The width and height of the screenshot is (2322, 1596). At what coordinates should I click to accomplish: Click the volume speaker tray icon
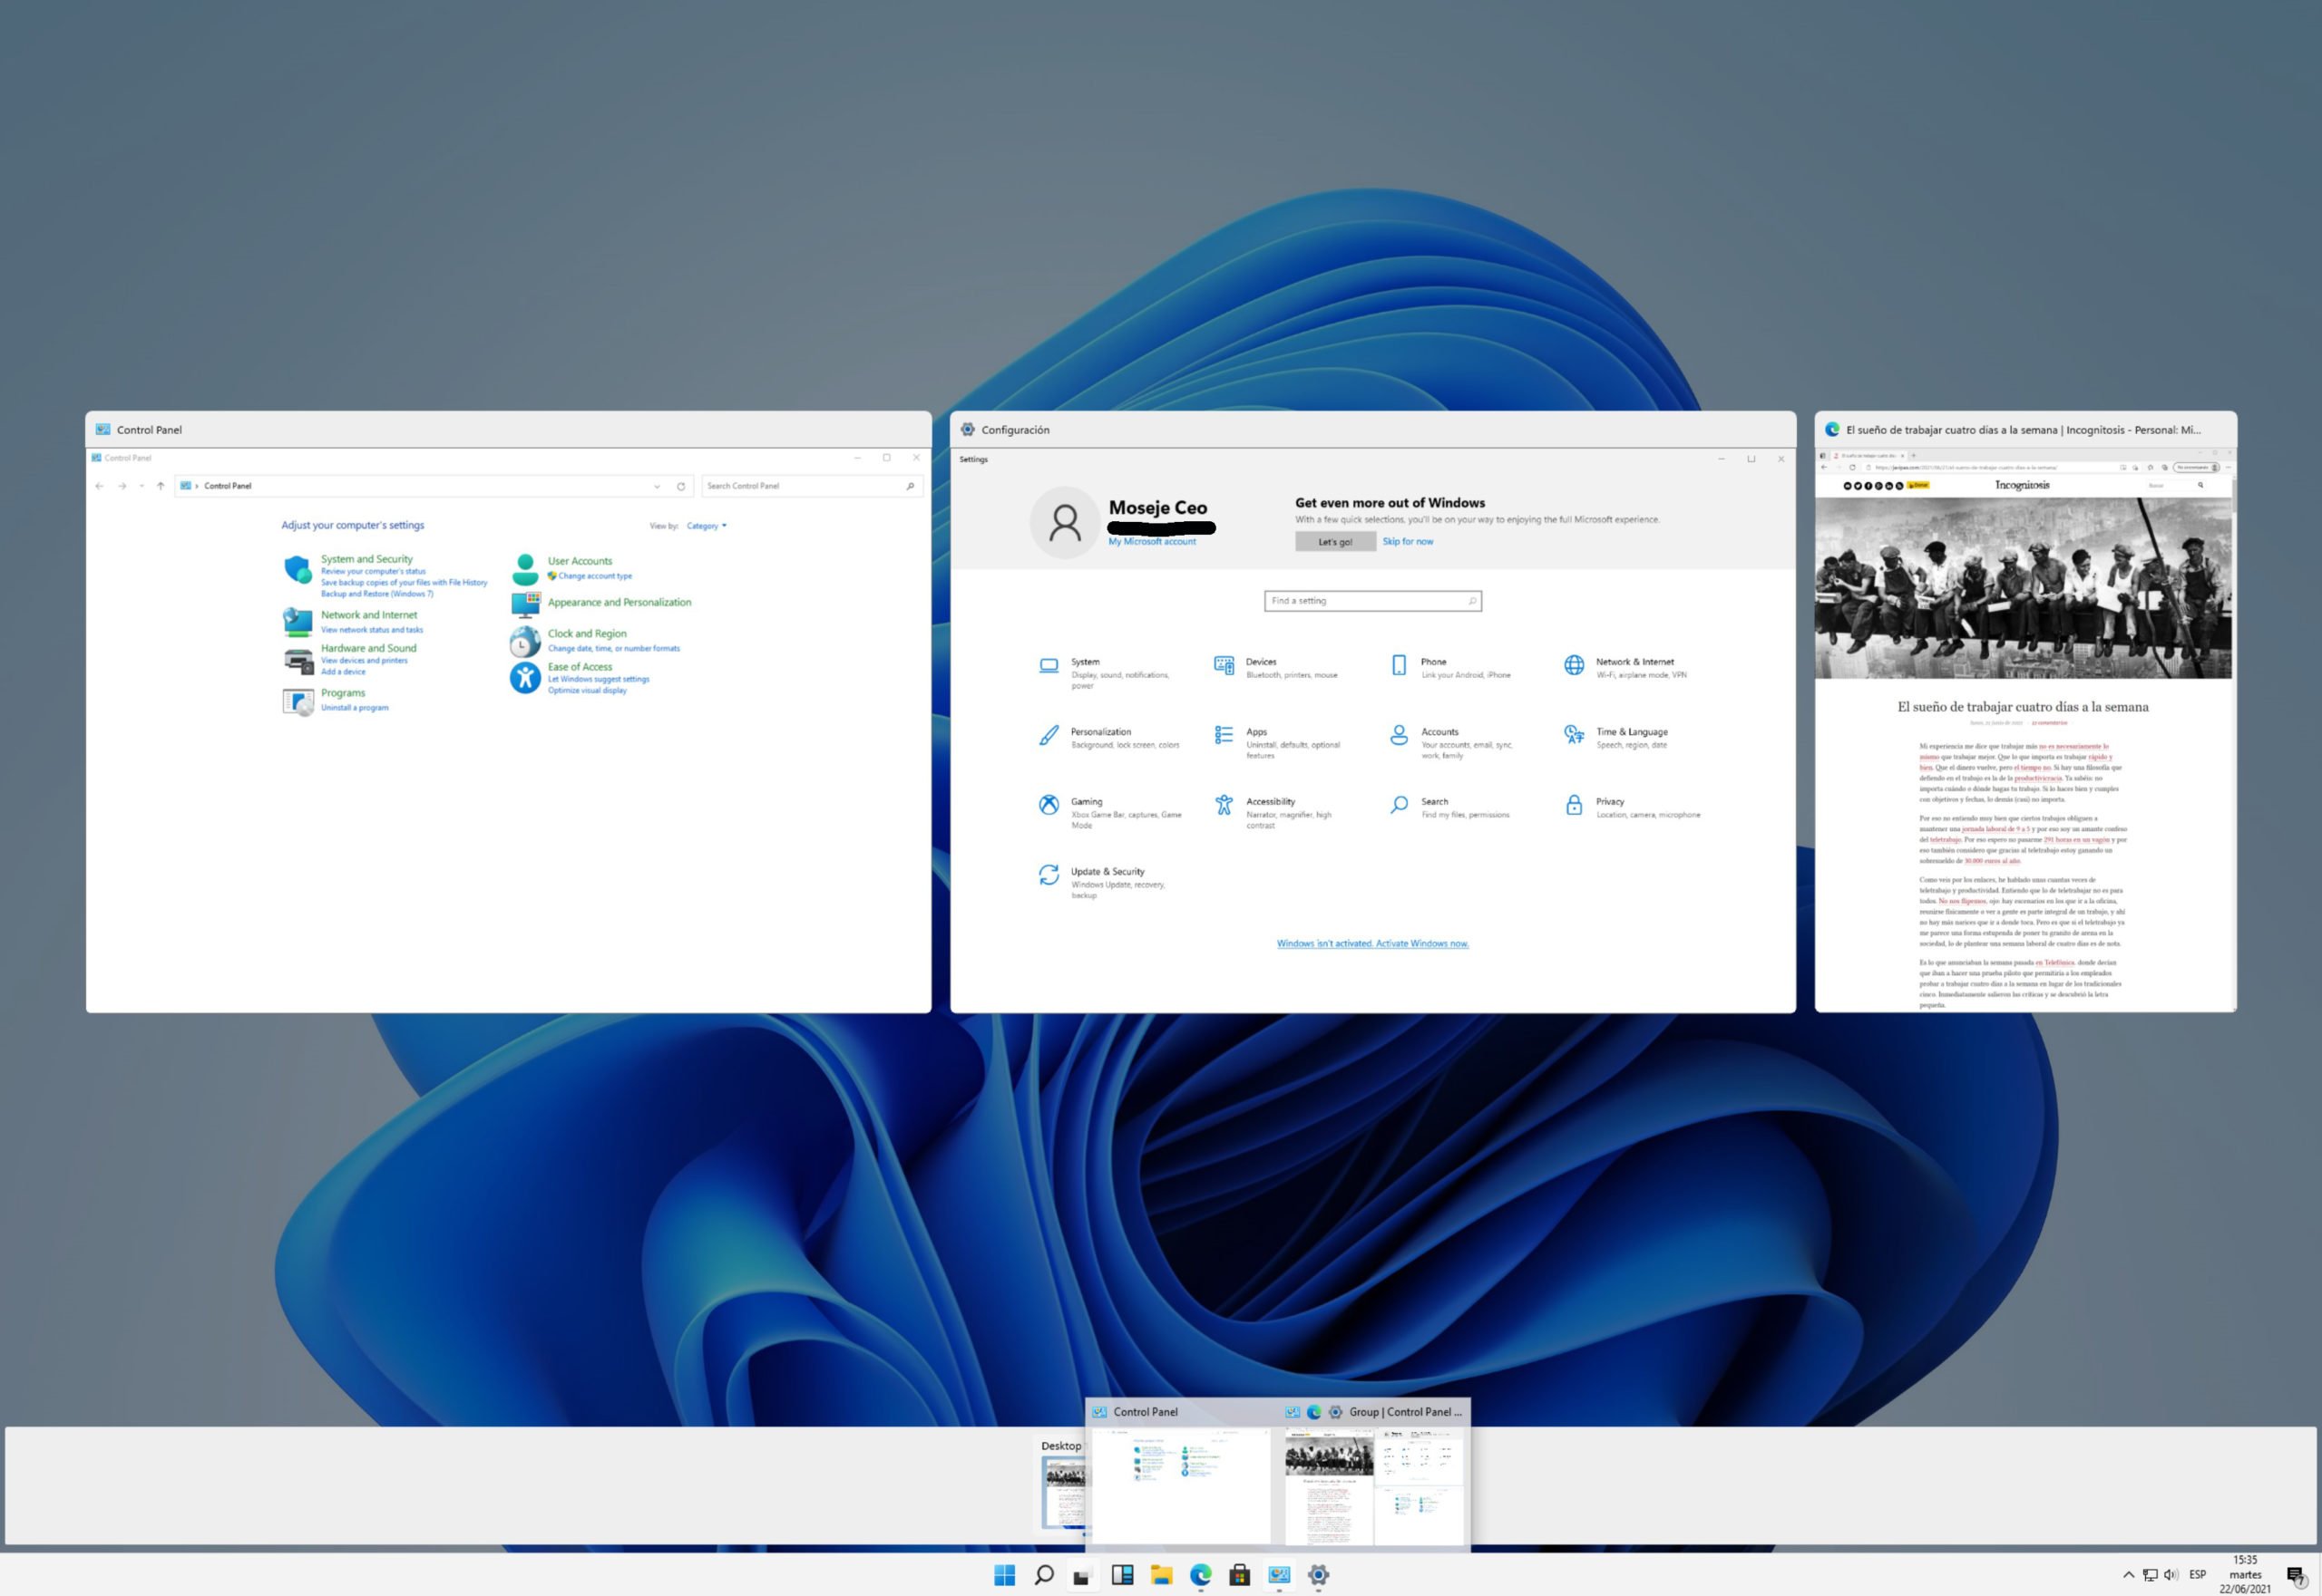(2170, 1575)
